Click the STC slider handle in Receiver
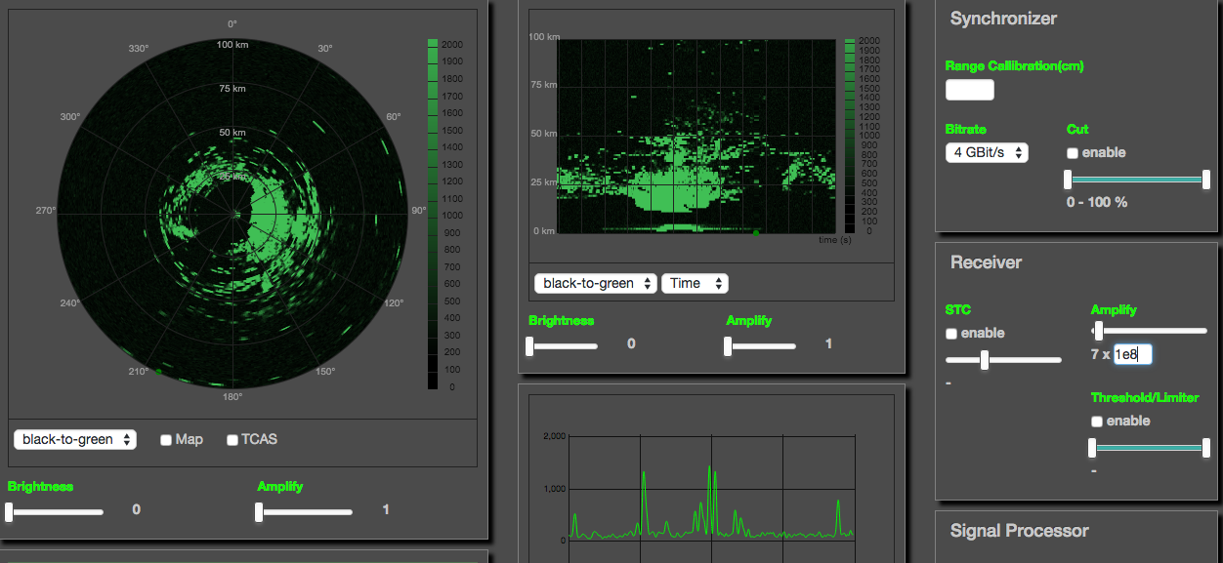 (x=985, y=360)
